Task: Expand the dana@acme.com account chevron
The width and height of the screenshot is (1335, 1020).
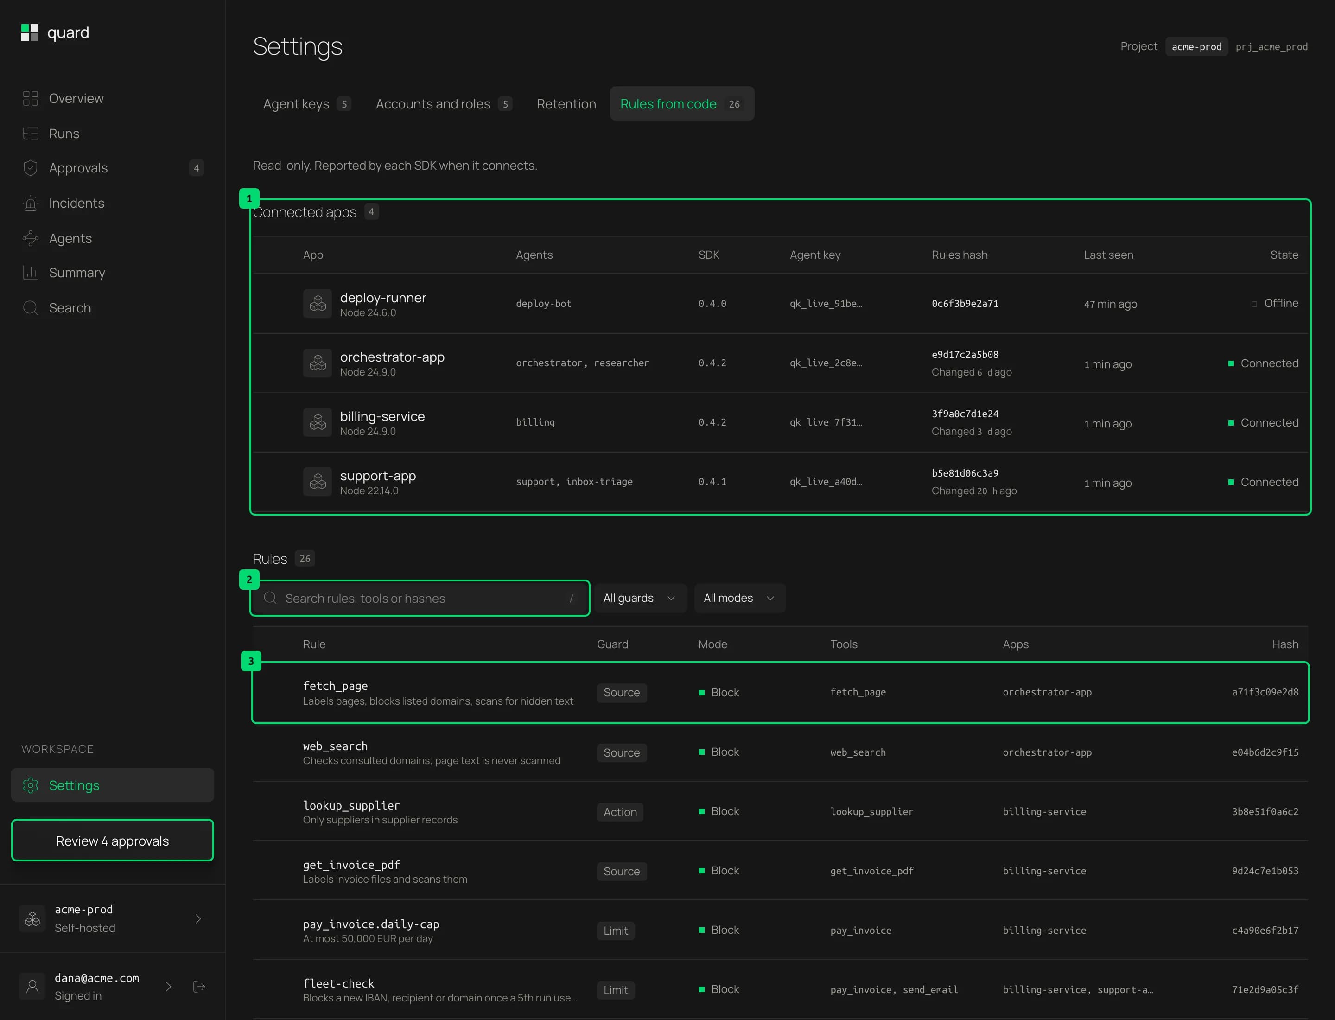Action: pos(169,987)
